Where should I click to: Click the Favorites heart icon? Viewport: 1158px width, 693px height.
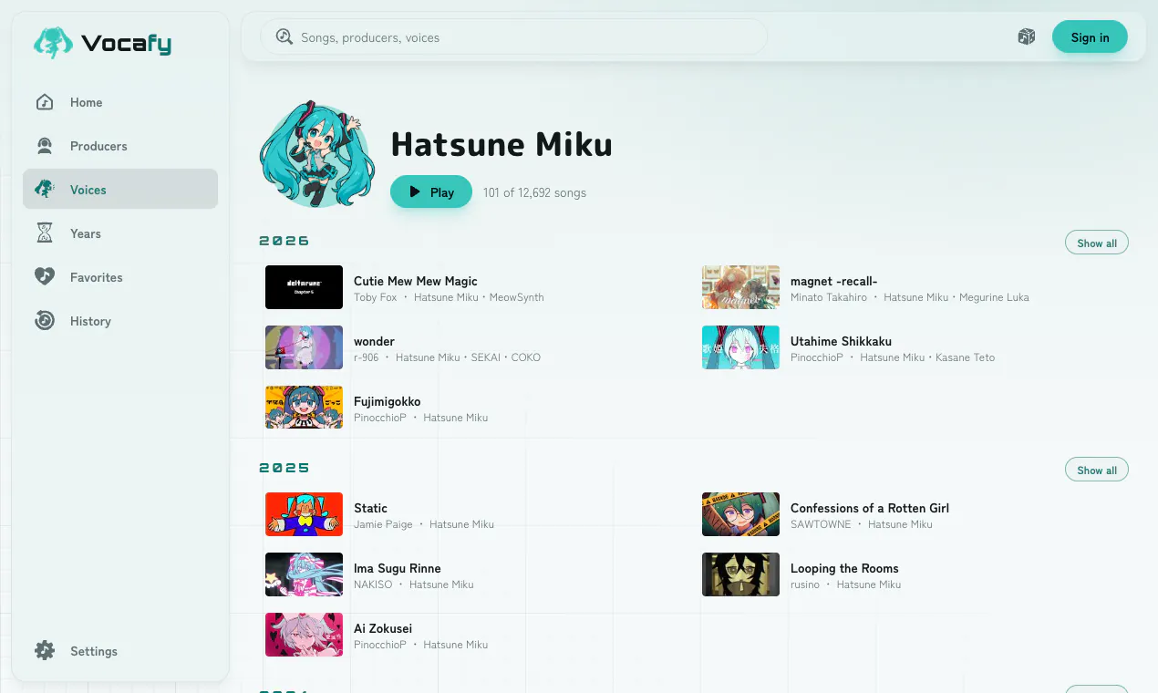click(x=45, y=277)
